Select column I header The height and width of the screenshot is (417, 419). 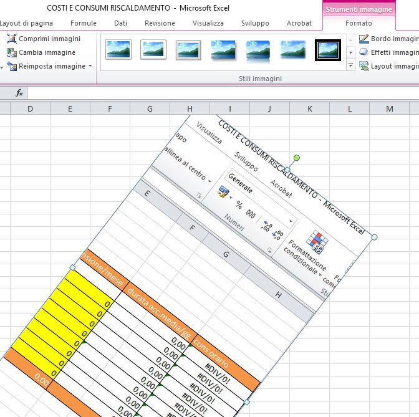230,109
